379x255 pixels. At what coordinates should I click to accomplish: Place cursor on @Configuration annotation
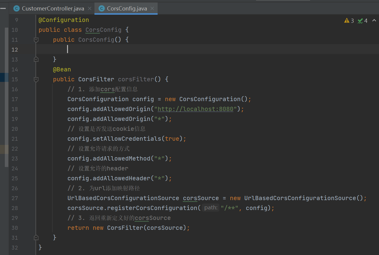coord(64,20)
